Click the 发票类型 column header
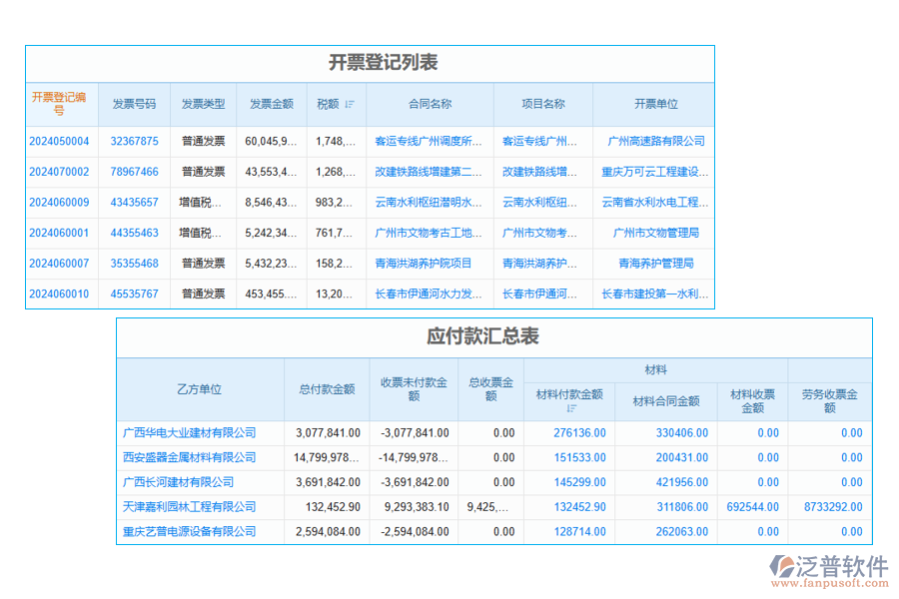The width and height of the screenshot is (899, 599). pyautogui.click(x=203, y=105)
